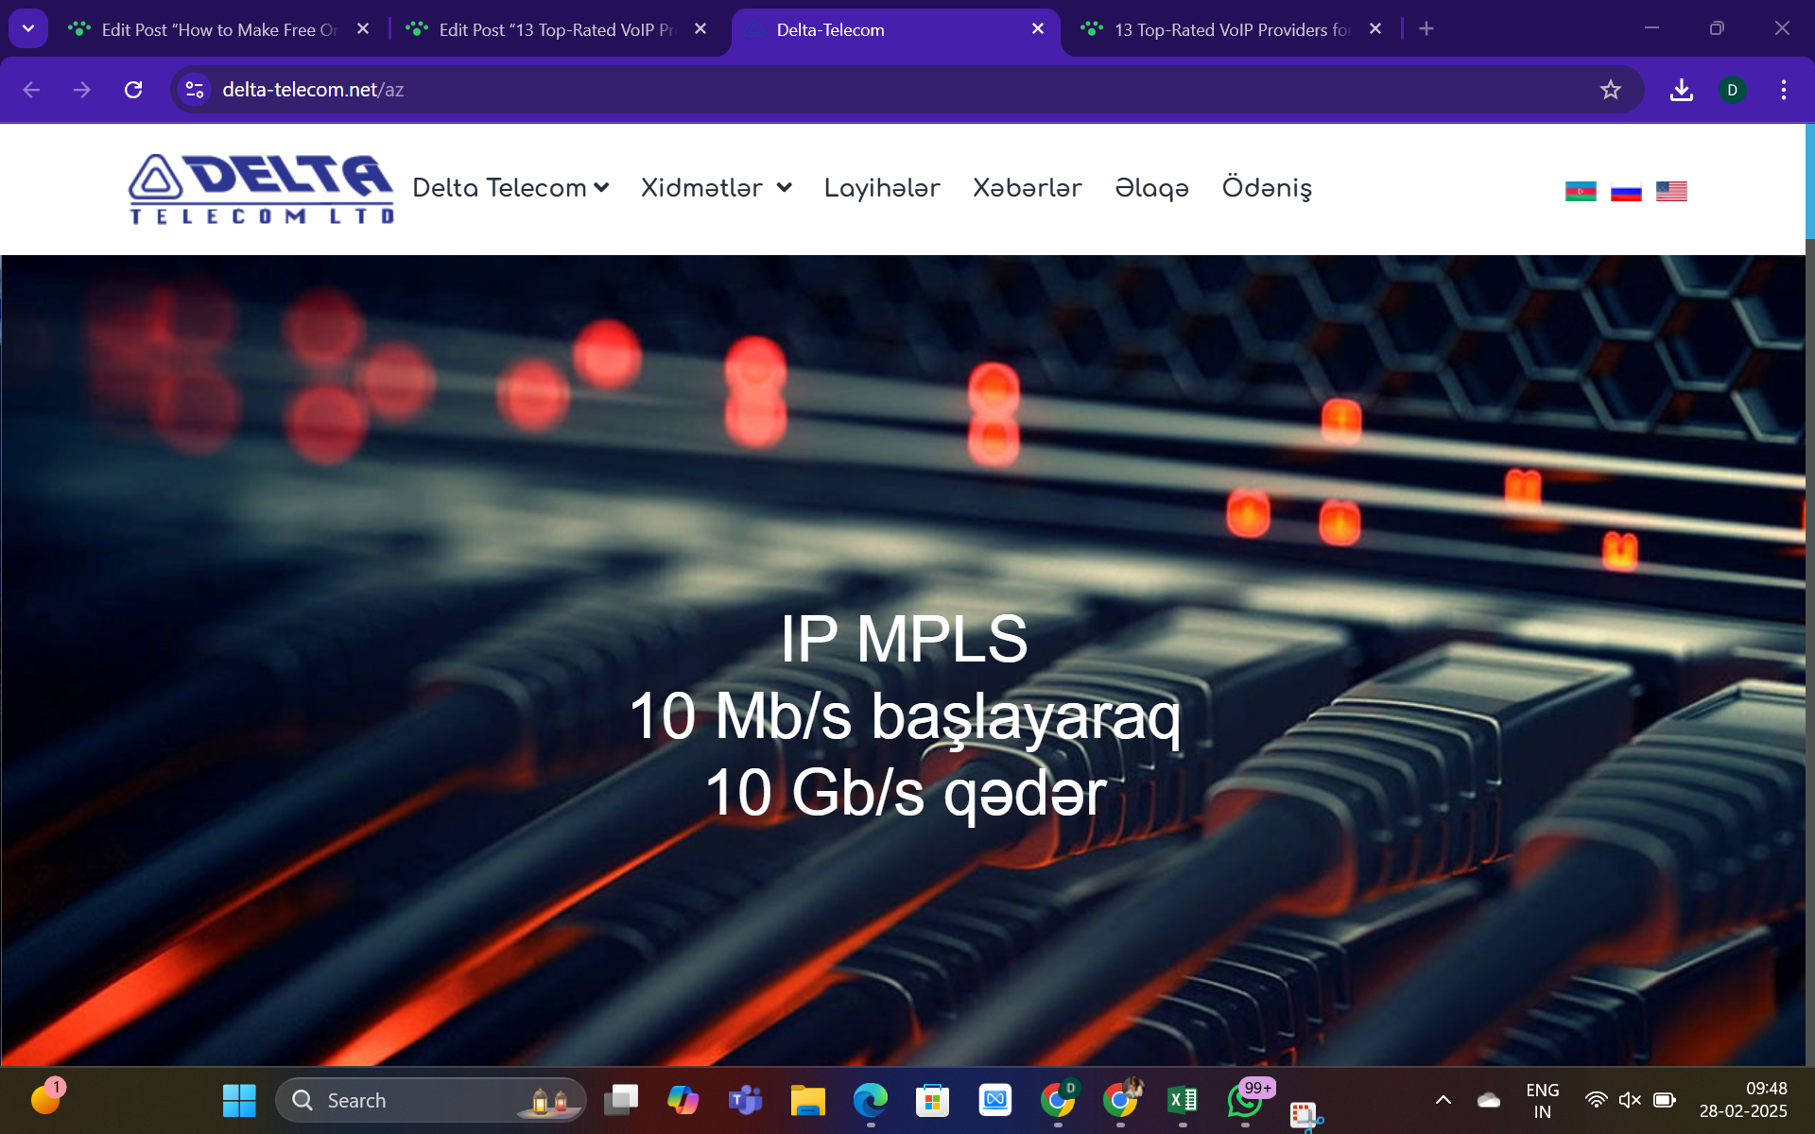Open Excel from taskbar
The width and height of the screenshot is (1815, 1134).
(1183, 1100)
